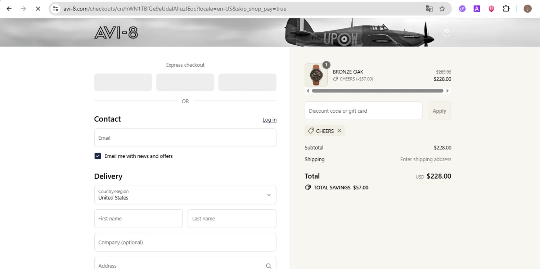Click the order summary horizontal scrollbar
The height and width of the screenshot is (269, 540).
tap(377, 91)
